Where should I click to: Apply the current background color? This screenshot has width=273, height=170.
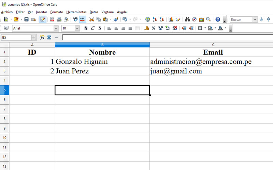point(210,28)
